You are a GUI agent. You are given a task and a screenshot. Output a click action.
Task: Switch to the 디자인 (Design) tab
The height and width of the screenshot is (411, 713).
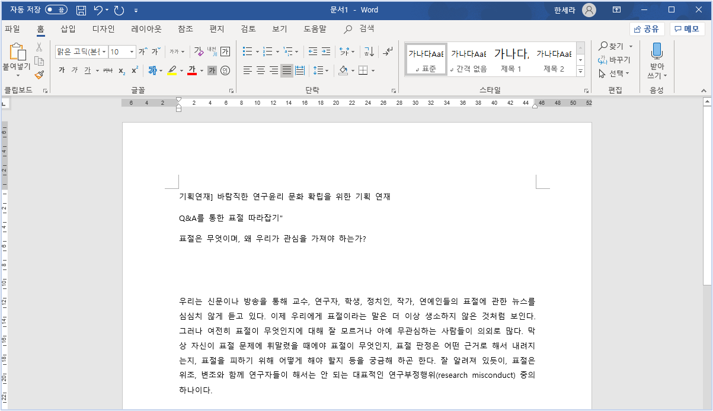coord(104,28)
